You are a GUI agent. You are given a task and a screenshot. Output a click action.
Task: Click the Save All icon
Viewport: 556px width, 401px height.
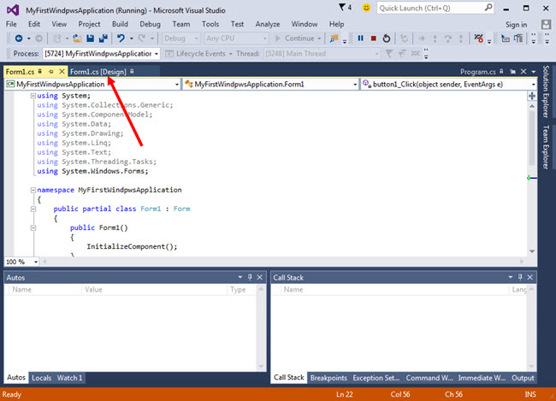click(104, 38)
